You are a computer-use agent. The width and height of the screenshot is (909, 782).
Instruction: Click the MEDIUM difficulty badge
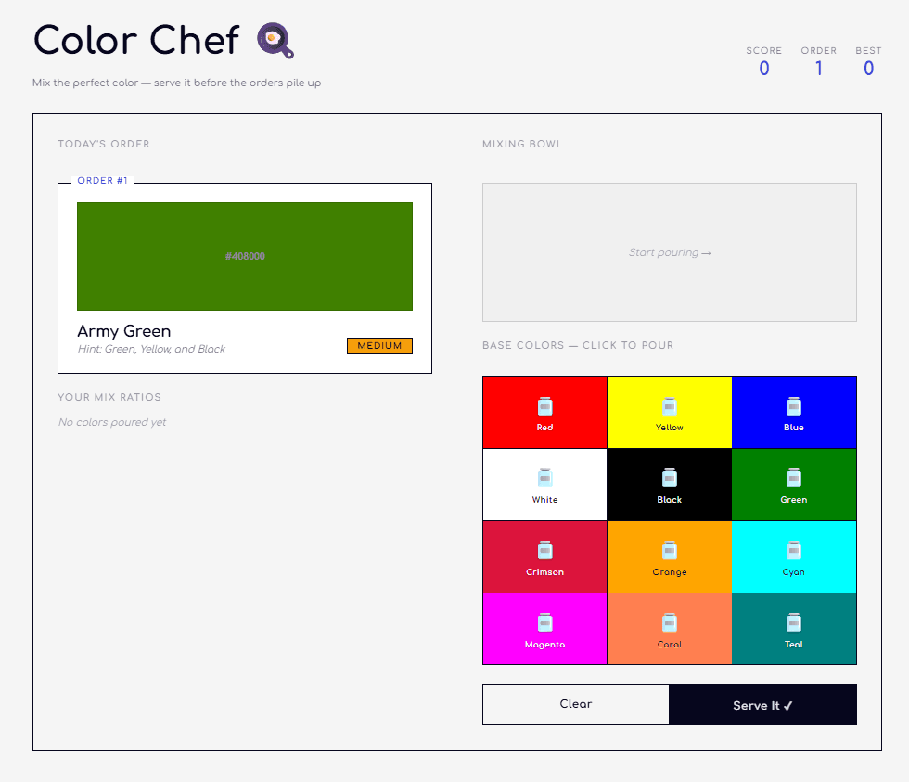click(x=379, y=345)
